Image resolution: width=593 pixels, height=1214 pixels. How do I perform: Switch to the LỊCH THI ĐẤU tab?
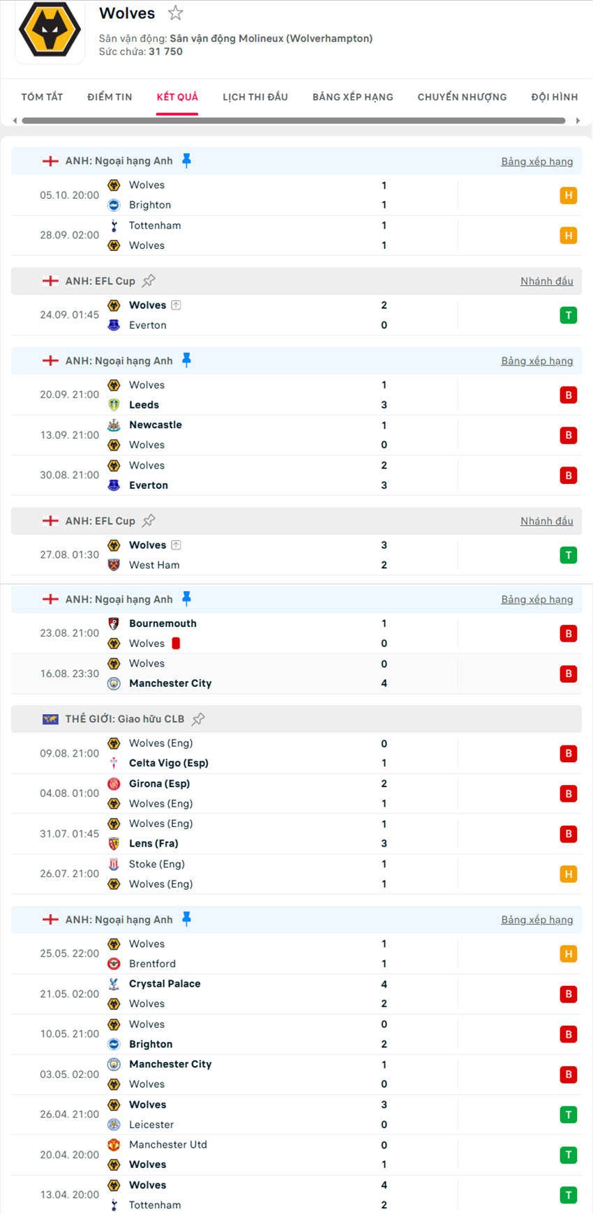tap(255, 97)
